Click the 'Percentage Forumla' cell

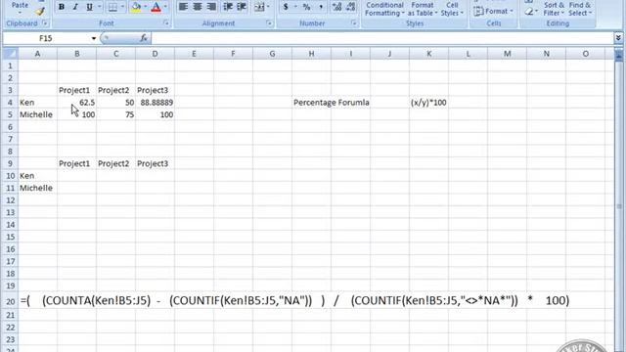click(332, 103)
